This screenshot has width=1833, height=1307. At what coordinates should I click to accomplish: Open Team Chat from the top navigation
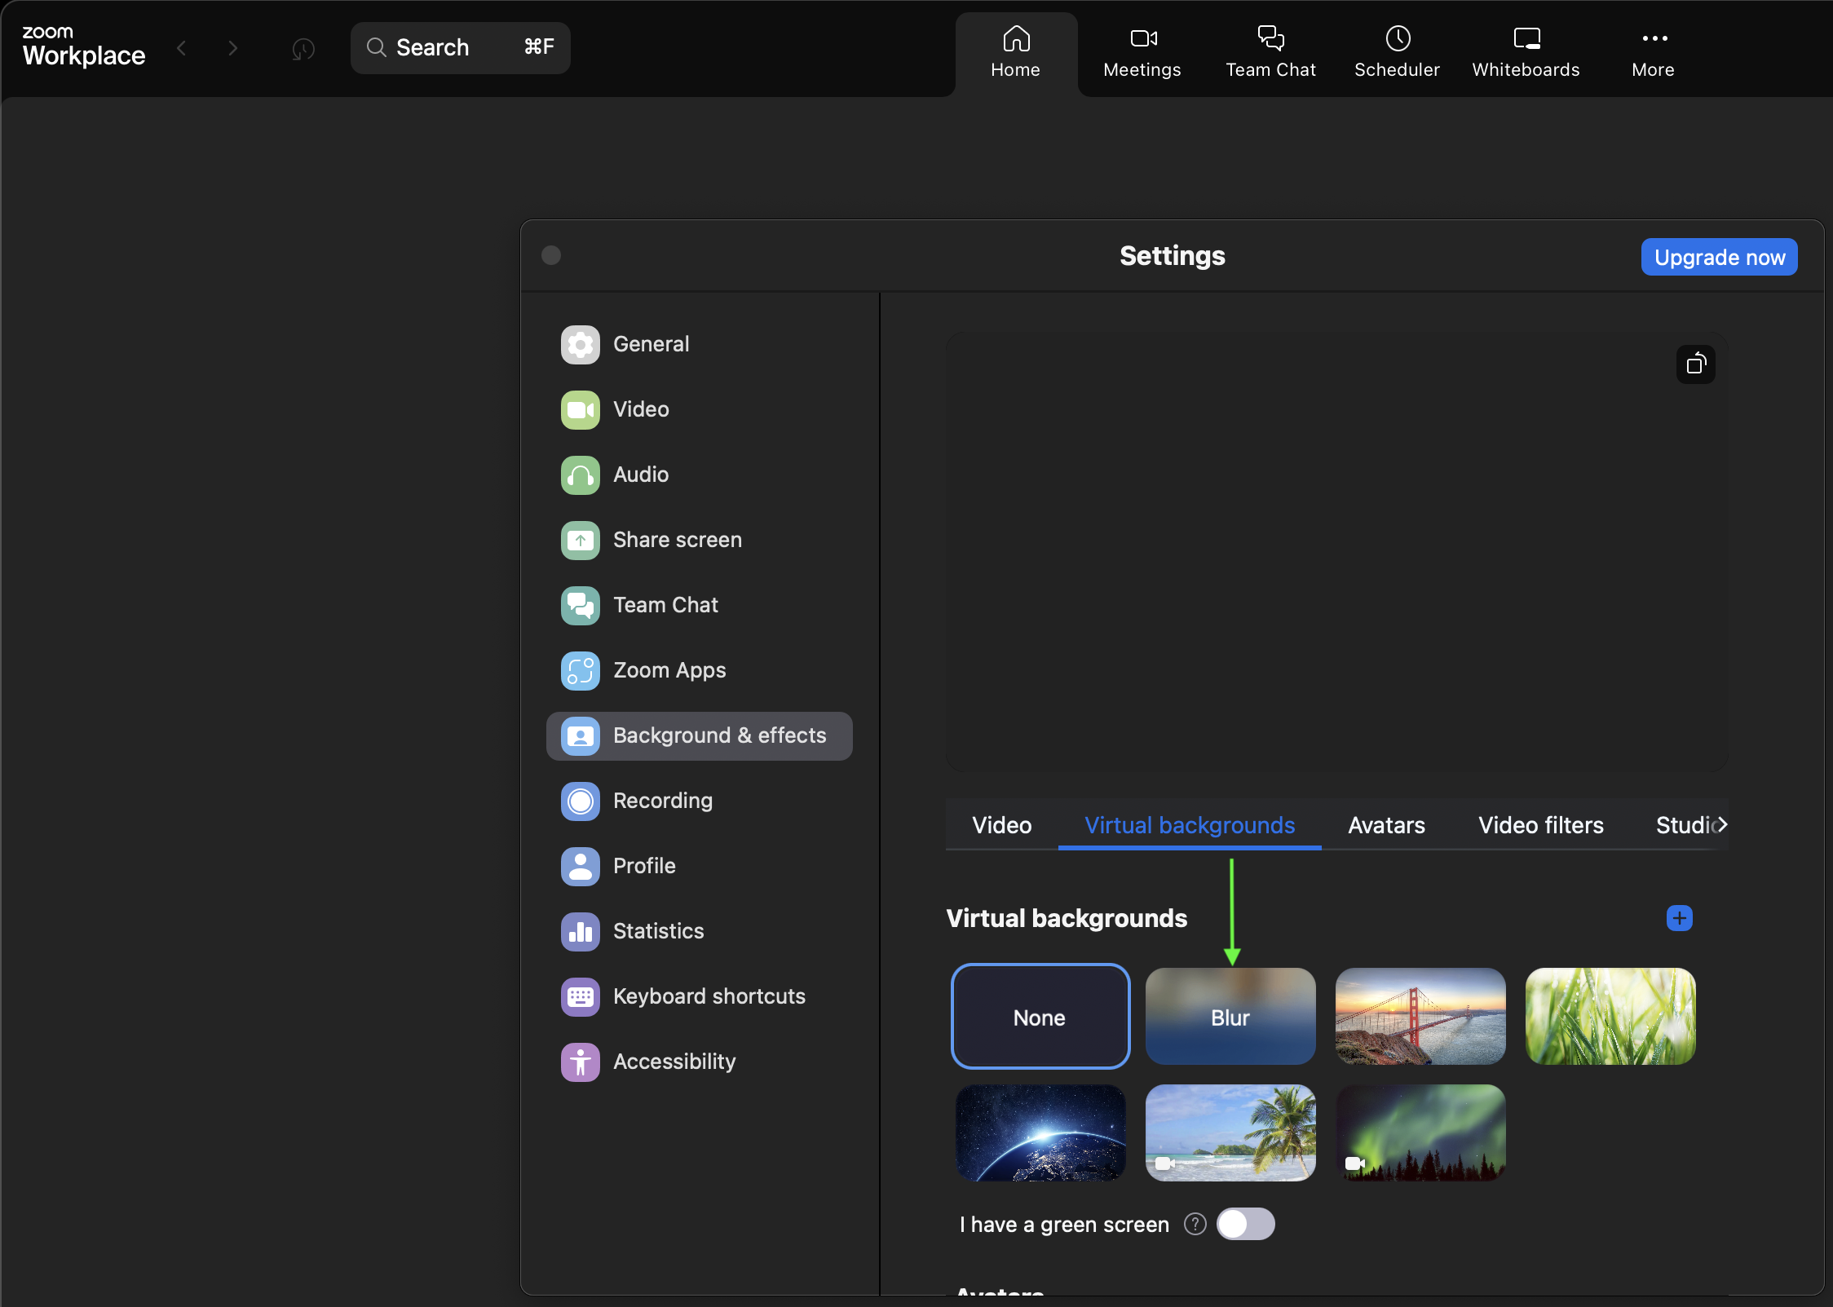click(1270, 51)
